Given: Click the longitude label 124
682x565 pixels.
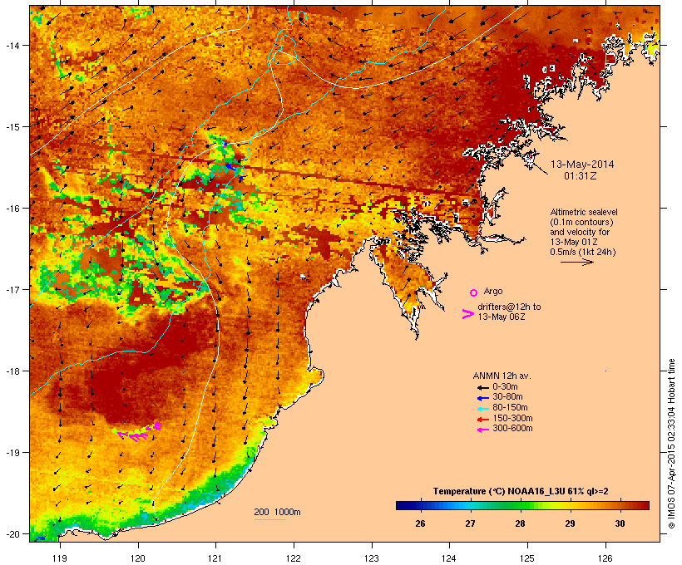Looking at the screenshot, I should [449, 558].
